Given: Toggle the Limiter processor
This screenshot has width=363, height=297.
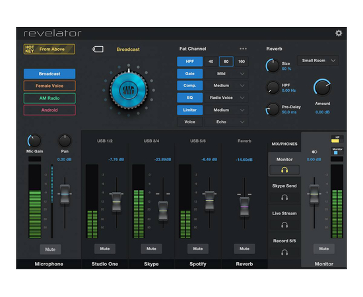Looking at the screenshot, I should (x=190, y=110).
